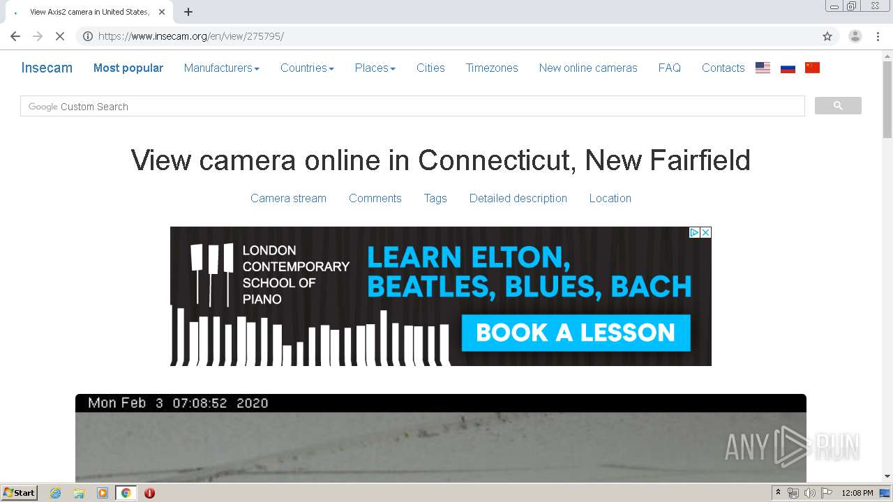Open the Chrome profile avatar menu
893x502 pixels.
pos(855,36)
